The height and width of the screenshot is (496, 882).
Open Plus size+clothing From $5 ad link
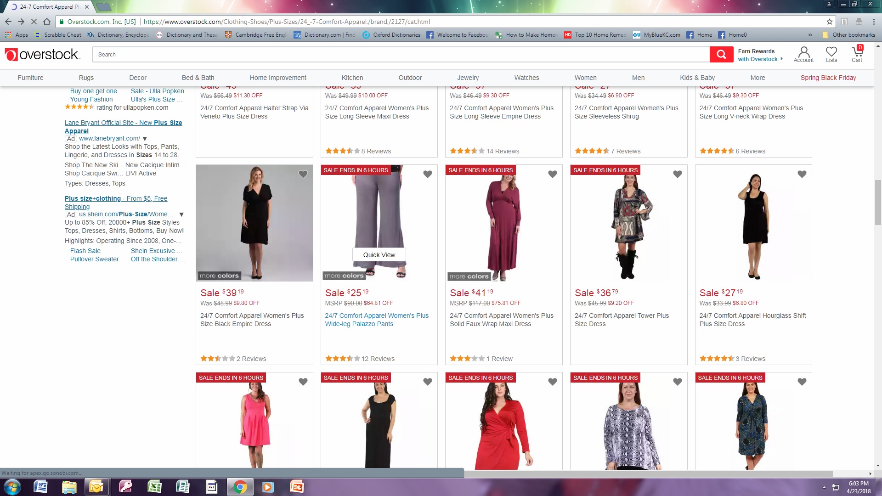click(116, 203)
